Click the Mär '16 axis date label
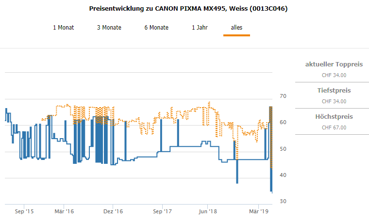Image resolution: width=369 pixels, height=222 pixels. point(64,212)
